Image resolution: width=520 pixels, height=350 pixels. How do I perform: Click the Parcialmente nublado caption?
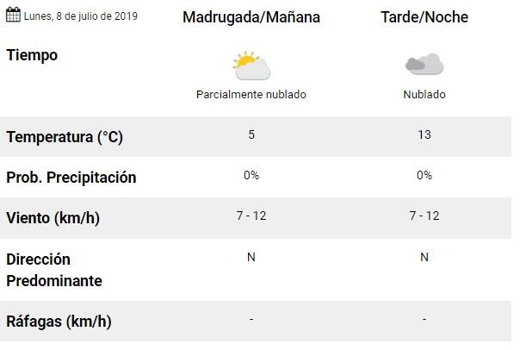251,95
